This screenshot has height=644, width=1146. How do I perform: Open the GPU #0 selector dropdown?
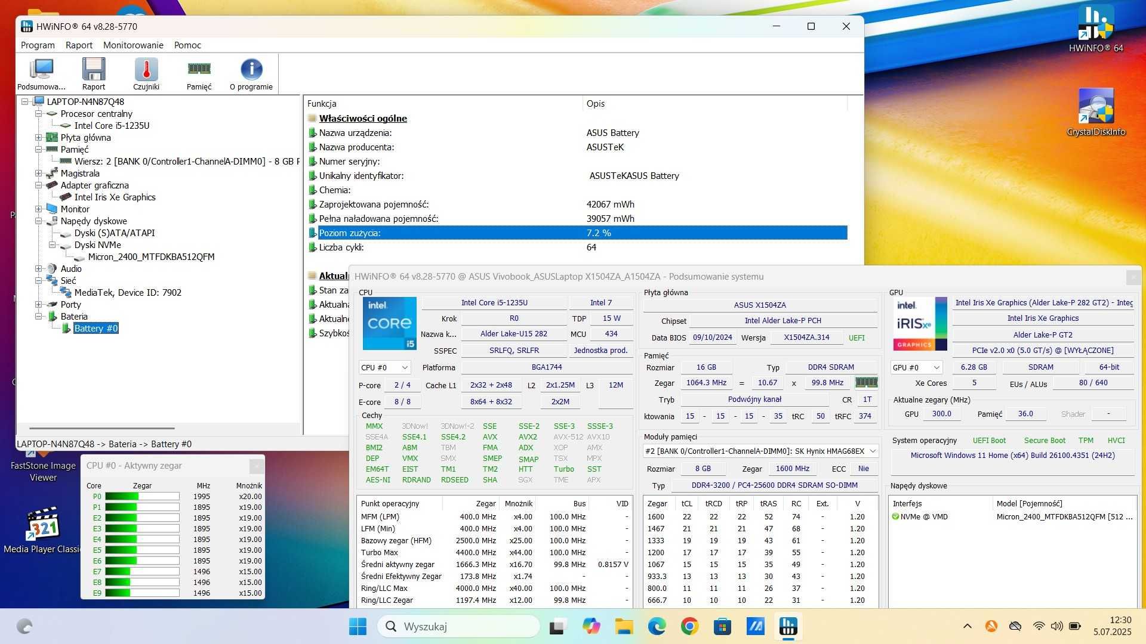click(916, 367)
